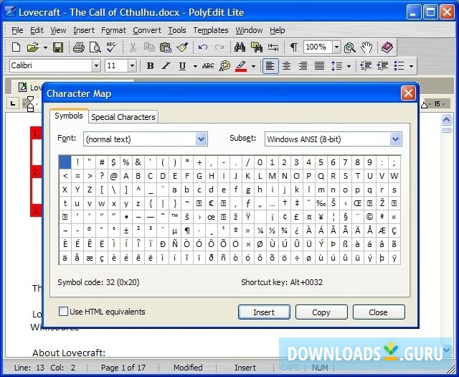Screen dimensions: 459x377
Task: Close Character Map with red X
Action: 408,93
